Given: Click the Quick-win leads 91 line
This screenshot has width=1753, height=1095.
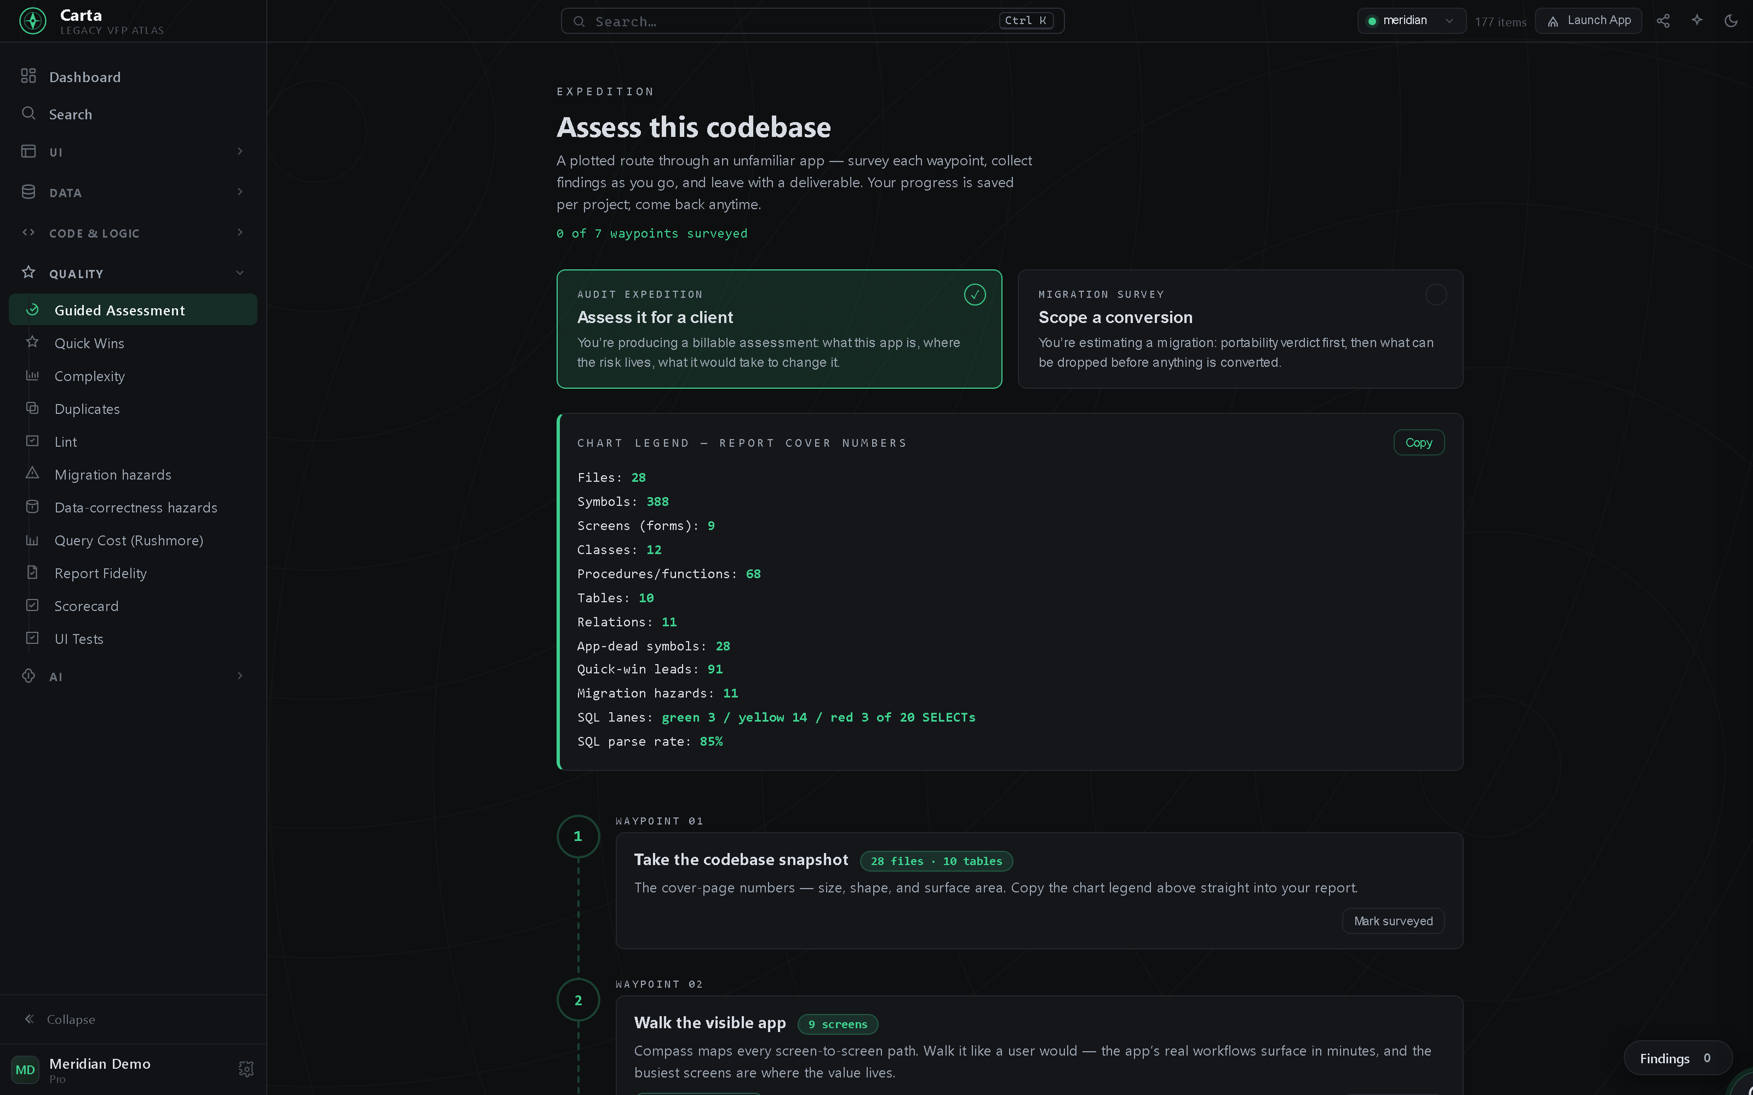Looking at the screenshot, I should 650,669.
